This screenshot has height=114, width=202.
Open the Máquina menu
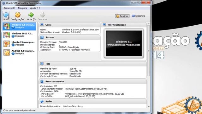point(22,8)
